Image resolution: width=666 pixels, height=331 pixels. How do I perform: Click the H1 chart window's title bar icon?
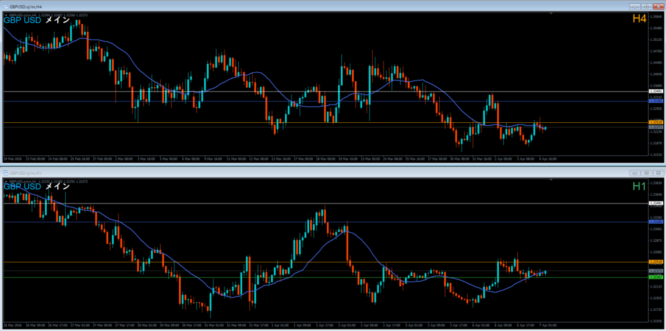pos(6,173)
